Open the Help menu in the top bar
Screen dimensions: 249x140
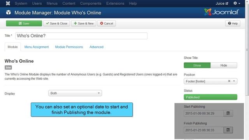[x=133, y=3]
